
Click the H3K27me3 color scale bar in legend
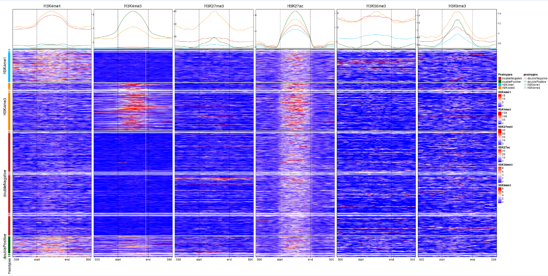tap(499, 137)
